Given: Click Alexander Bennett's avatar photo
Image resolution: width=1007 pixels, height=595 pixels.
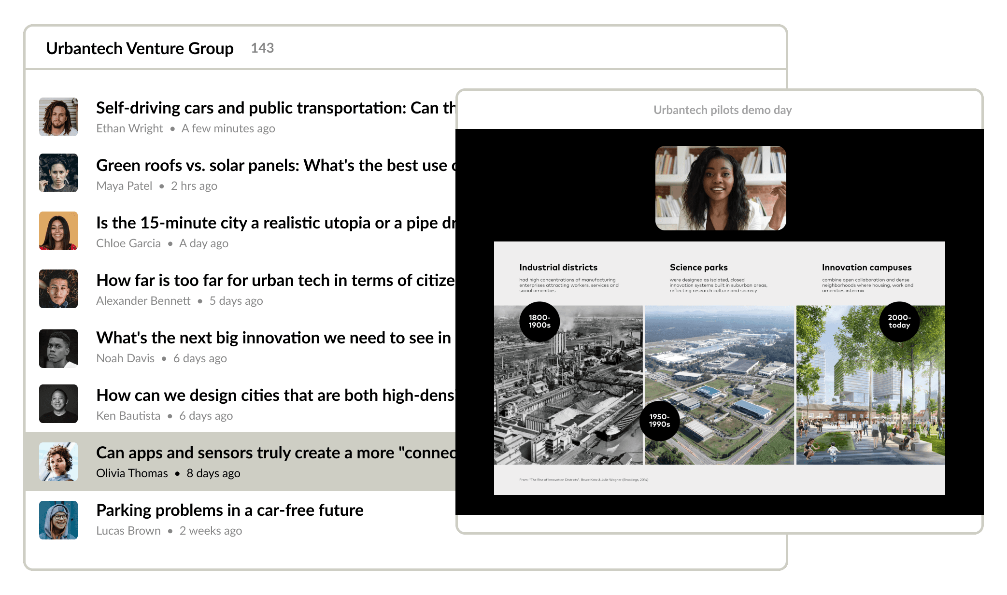Looking at the screenshot, I should click(x=58, y=289).
